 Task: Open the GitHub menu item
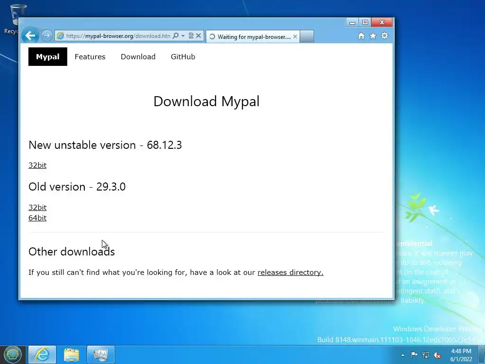tap(183, 57)
